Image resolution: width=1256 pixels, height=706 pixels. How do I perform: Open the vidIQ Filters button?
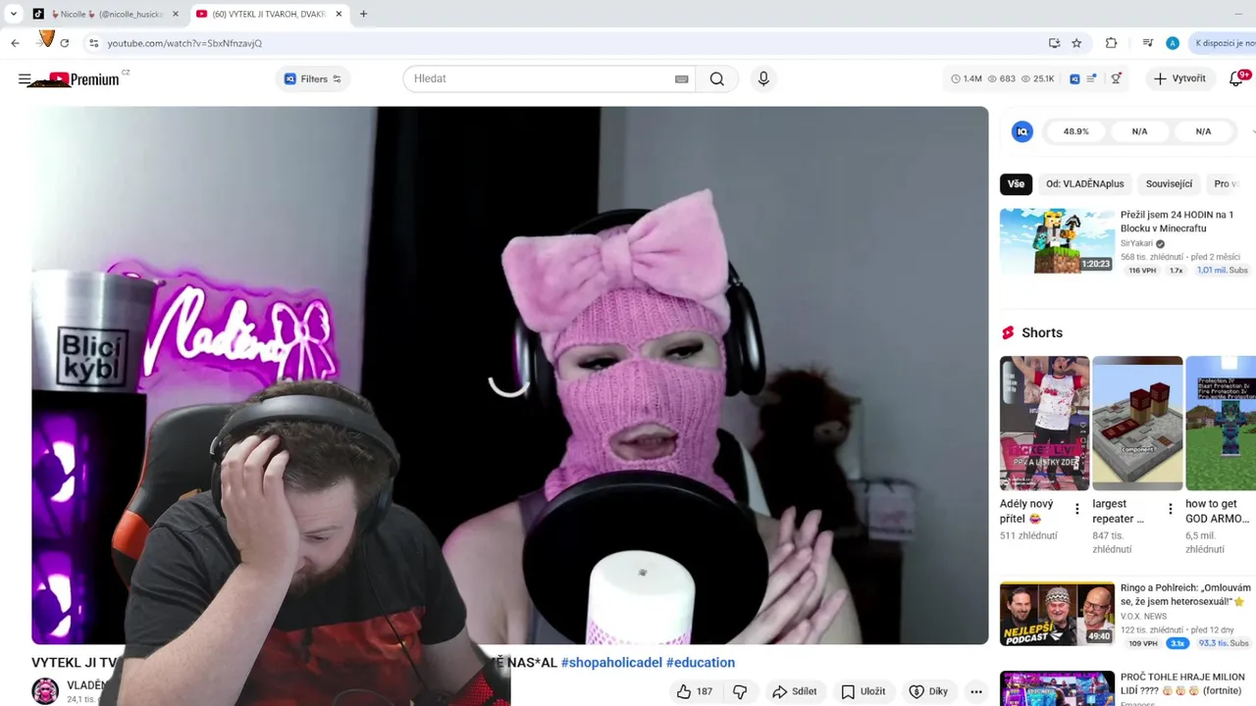[313, 79]
